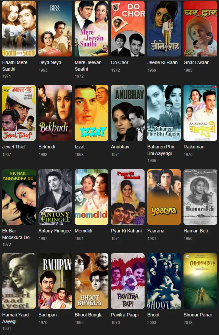Click the Deya Neya movie poster
The image size is (219, 335).
click(55, 28)
